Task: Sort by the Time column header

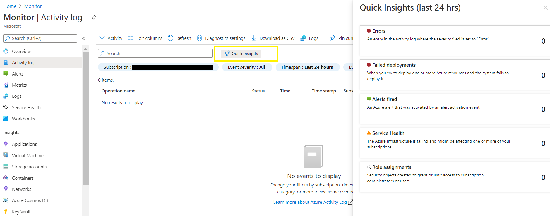Action: click(285, 91)
